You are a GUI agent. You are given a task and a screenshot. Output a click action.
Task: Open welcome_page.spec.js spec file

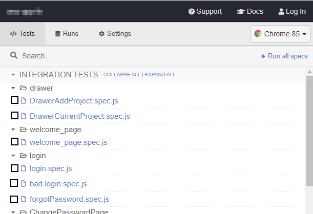tap(69, 142)
